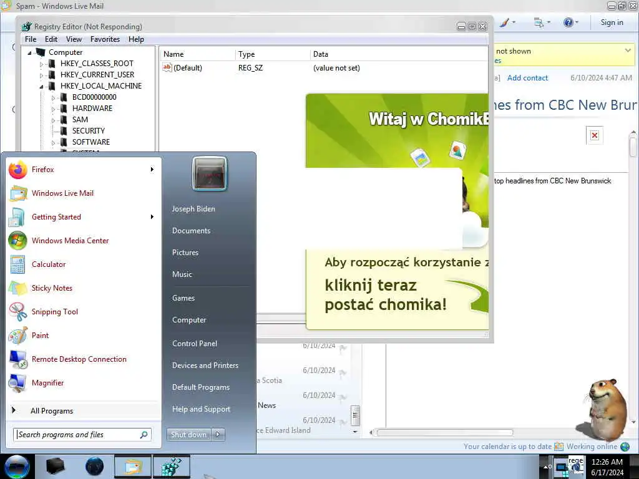Expand Firefox jump list arrow

click(152, 170)
